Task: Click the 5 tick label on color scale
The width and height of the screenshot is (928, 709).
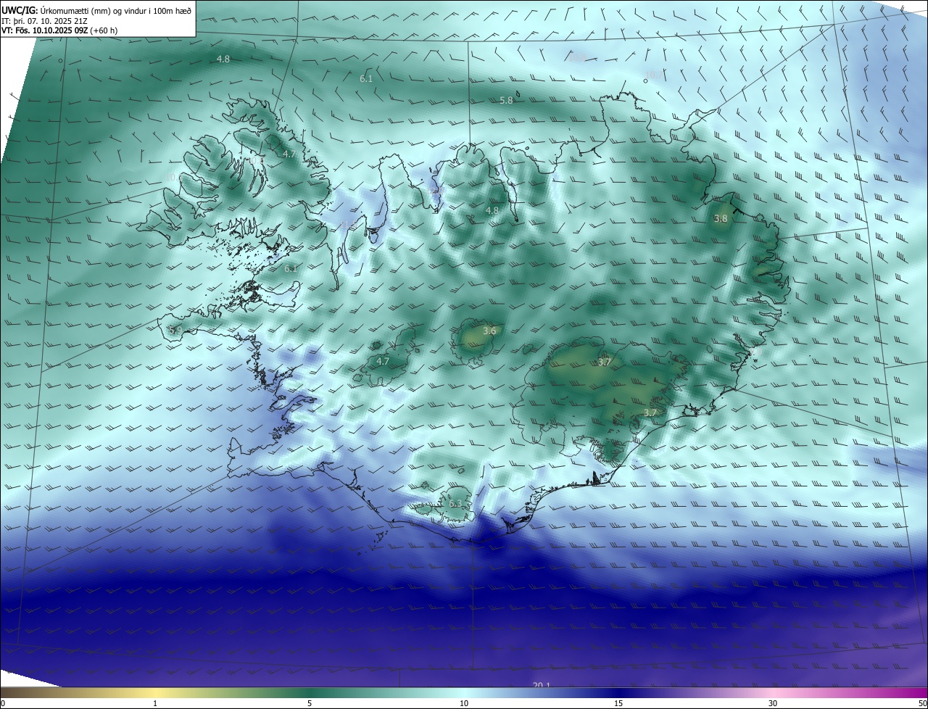Action: pos(310,703)
